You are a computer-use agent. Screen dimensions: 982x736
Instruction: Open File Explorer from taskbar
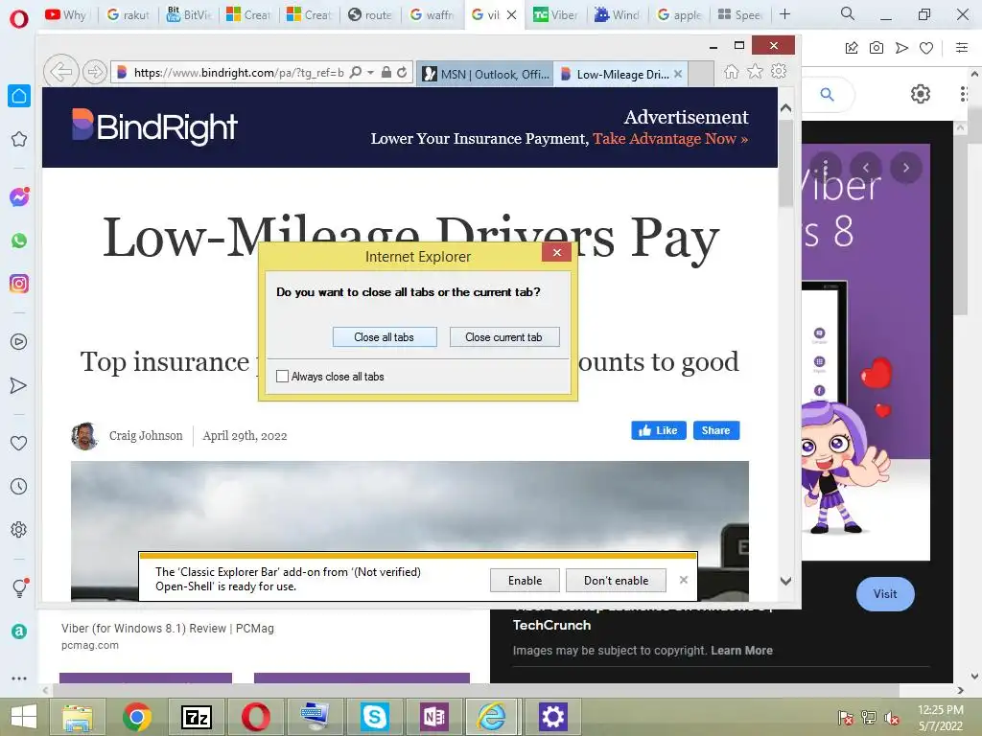point(78,717)
